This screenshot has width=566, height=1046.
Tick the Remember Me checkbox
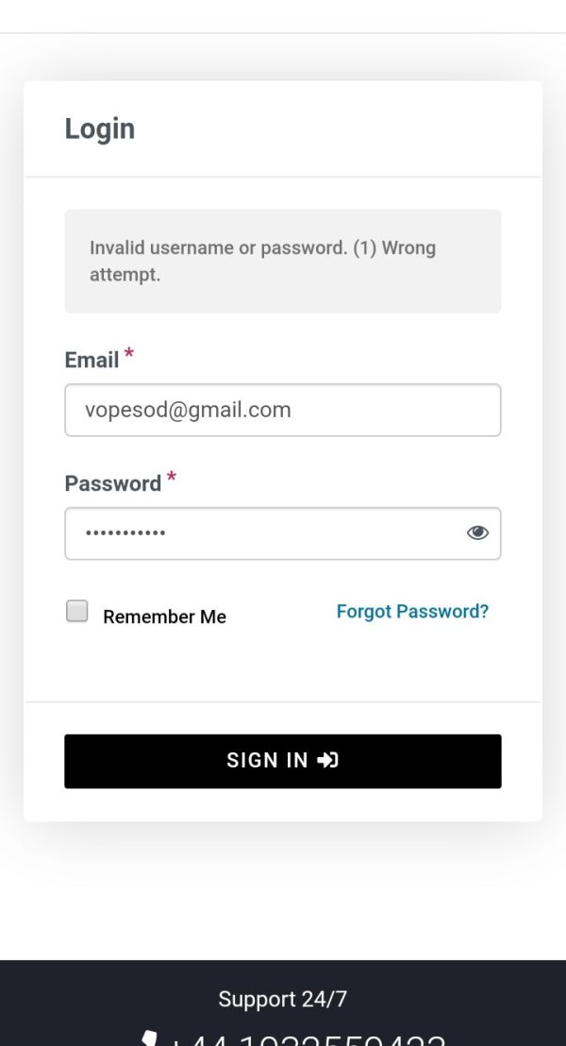coord(76,611)
